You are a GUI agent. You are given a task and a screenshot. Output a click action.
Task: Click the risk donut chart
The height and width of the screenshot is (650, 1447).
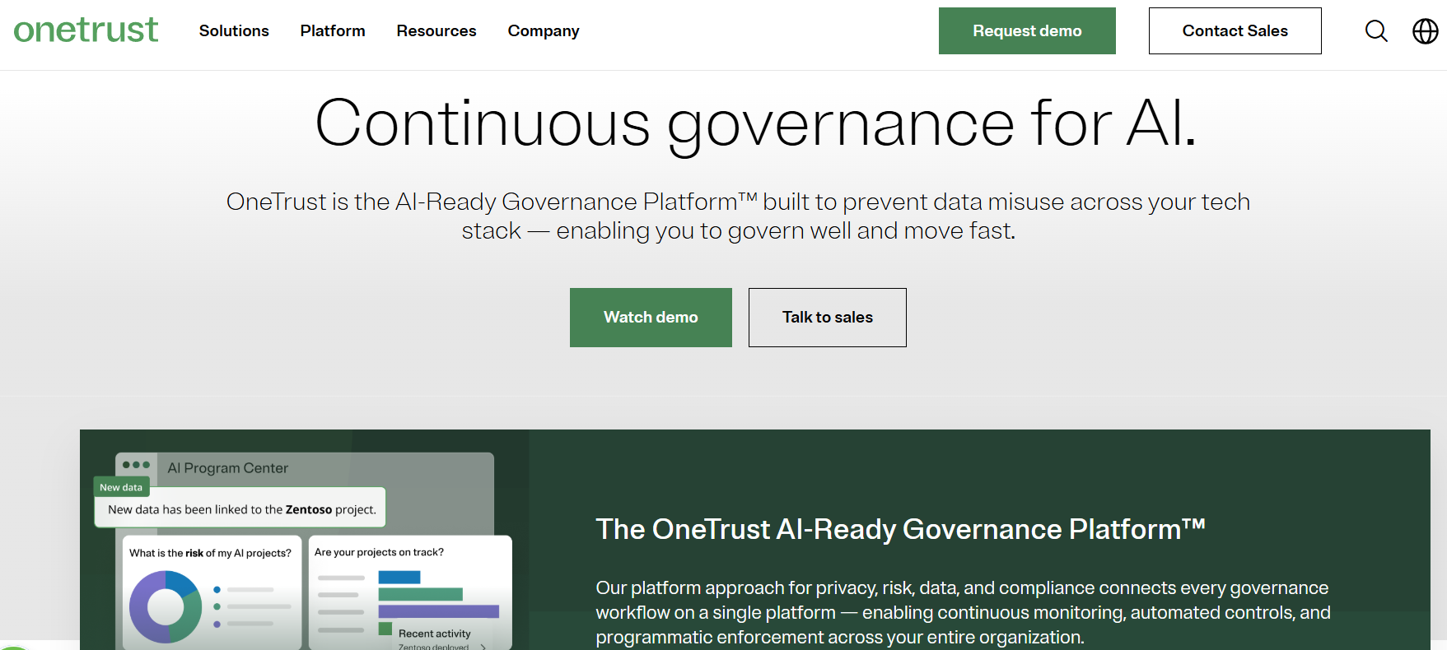point(166,607)
